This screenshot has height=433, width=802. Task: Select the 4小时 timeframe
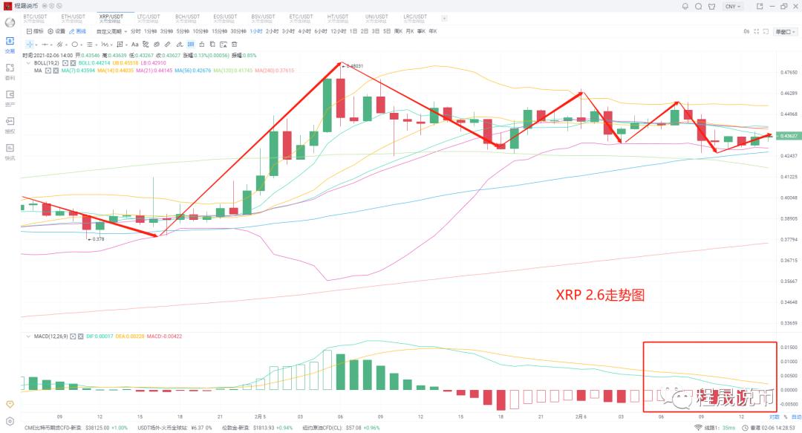click(x=304, y=31)
